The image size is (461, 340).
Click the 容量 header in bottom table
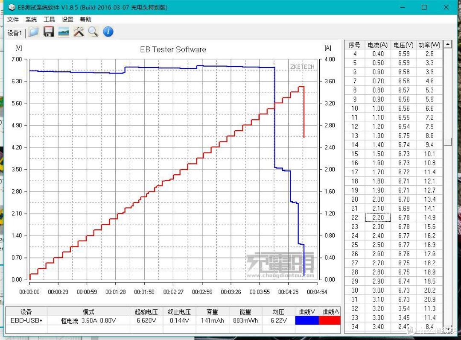(212, 311)
